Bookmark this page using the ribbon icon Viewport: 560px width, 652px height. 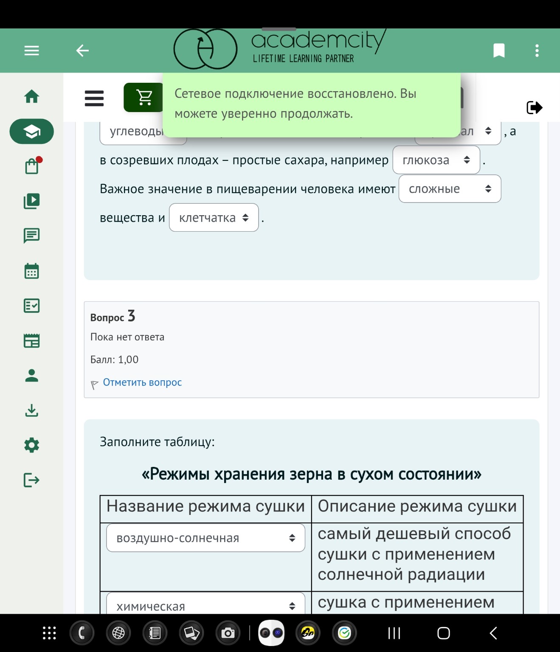click(x=499, y=51)
